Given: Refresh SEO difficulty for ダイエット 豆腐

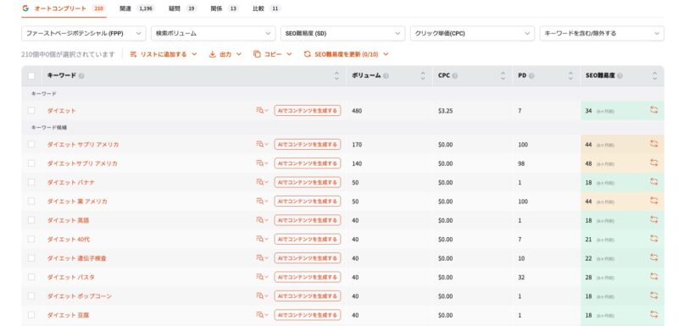Looking at the screenshot, I should pos(653,315).
